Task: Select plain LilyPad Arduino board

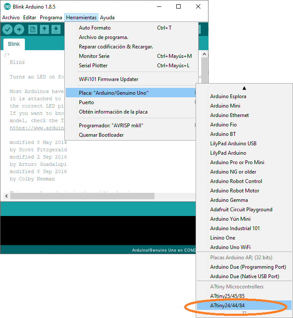Action: pos(244,153)
